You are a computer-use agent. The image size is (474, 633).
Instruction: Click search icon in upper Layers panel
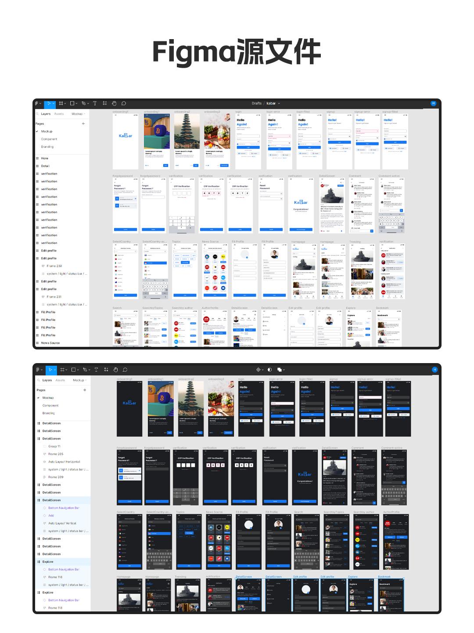38,114
